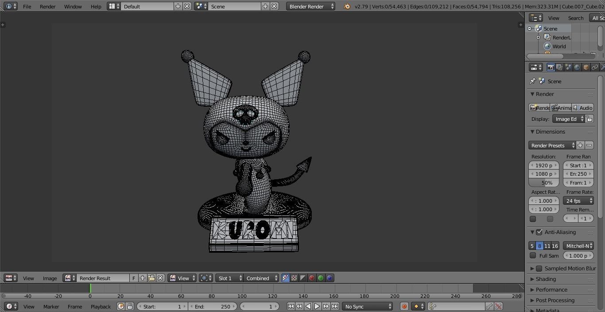The width and height of the screenshot is (605, 312).
Task: Open the 24 fps frame rate dropdown
Action: (x=578, y=200)
